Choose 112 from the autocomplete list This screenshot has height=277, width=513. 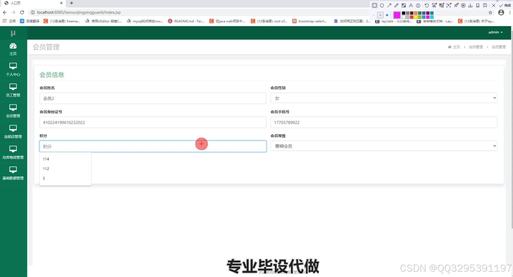(65, 169)
